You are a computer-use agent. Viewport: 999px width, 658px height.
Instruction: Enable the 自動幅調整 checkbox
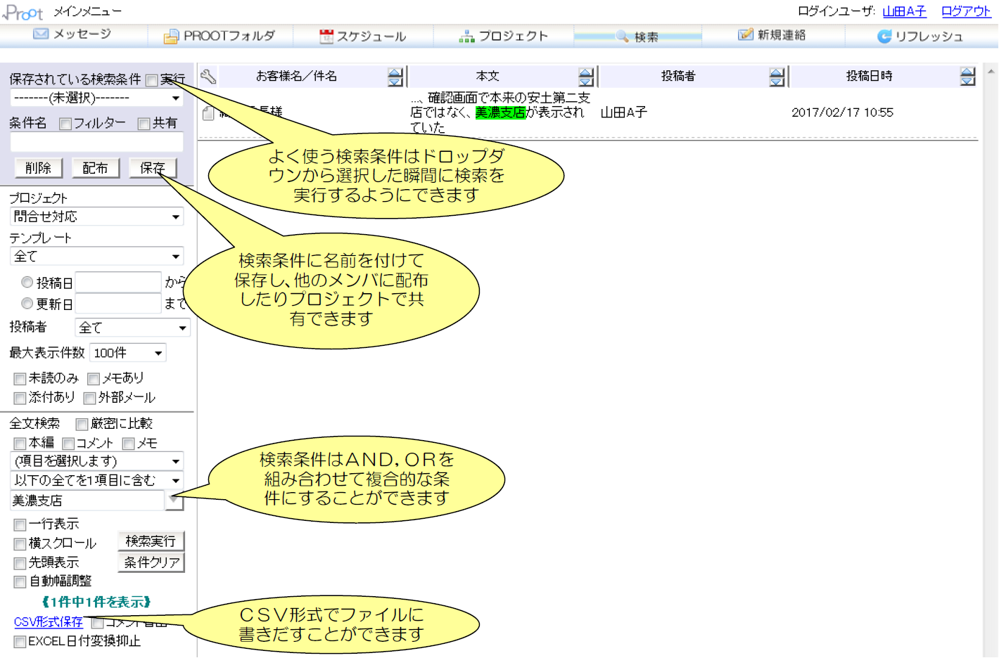click(20, 582)
